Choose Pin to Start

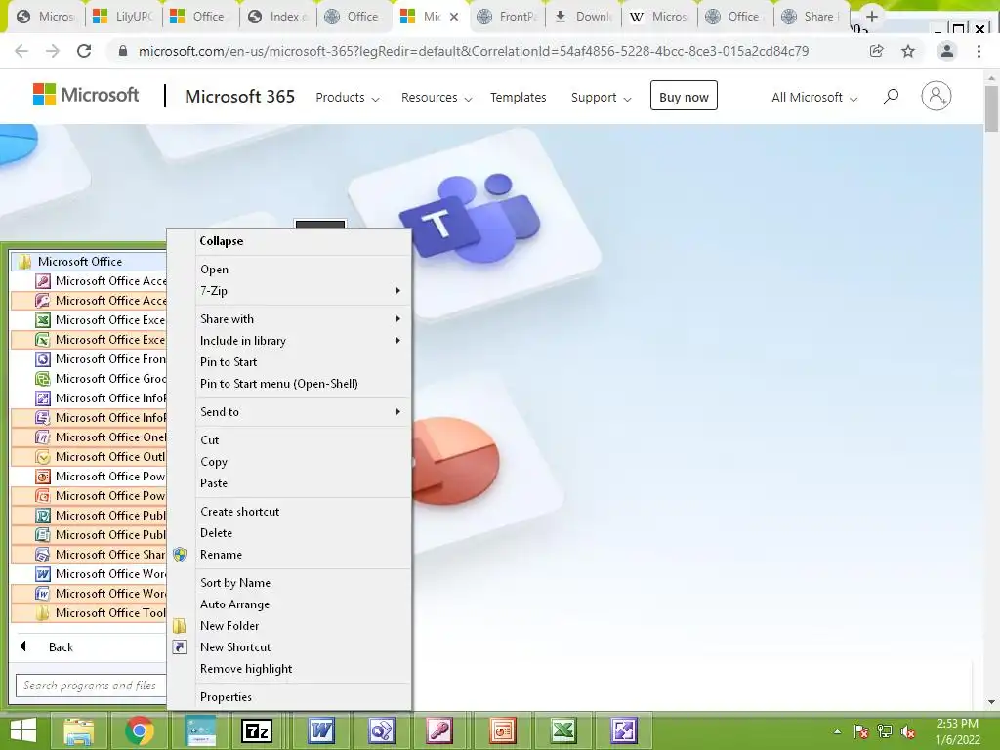303,362
